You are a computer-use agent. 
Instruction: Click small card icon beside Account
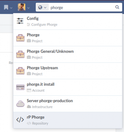29,90
